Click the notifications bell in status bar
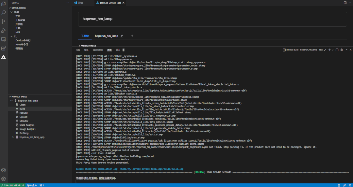 click(x=349, y=185)
